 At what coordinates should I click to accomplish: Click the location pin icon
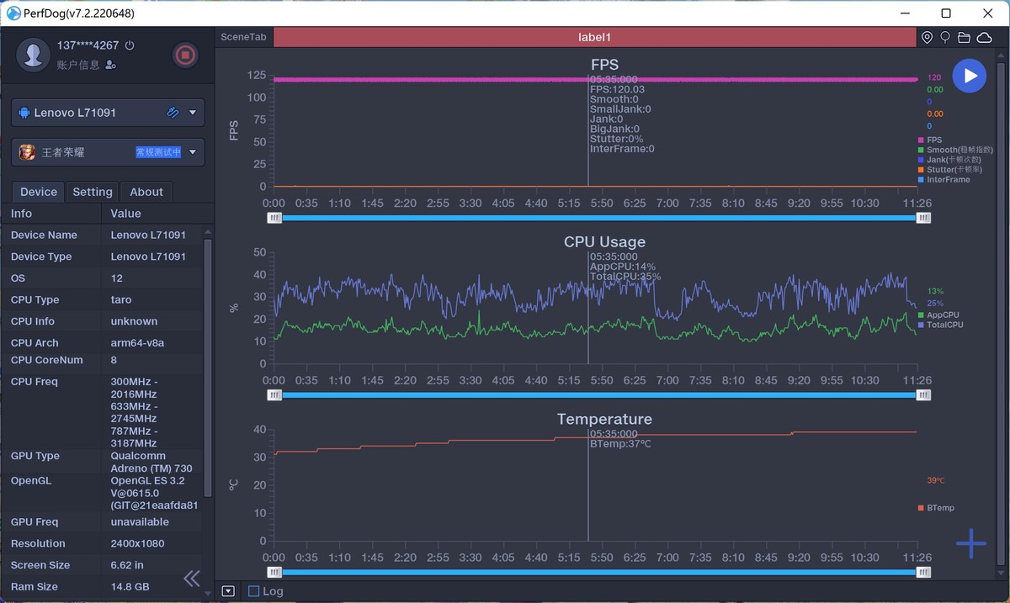coord(927,38)
